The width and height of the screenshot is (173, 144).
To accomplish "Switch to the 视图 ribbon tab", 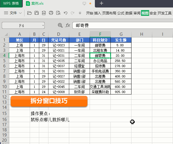I will pos(145,13).
